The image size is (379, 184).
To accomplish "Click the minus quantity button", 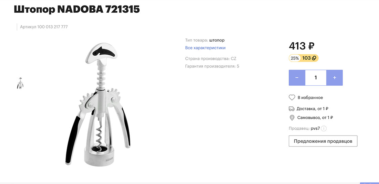I will 297,78.
